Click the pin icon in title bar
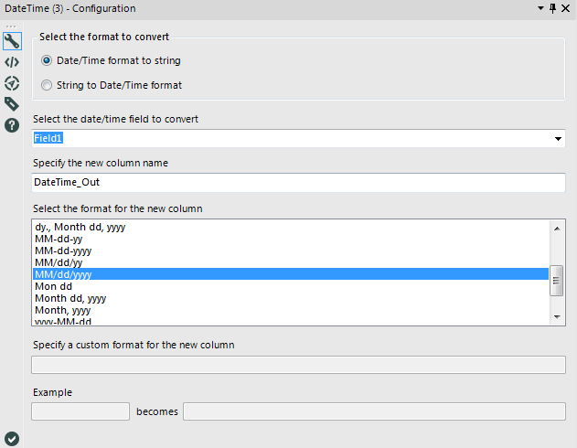577x448 pixels. [x=553, y=8]
